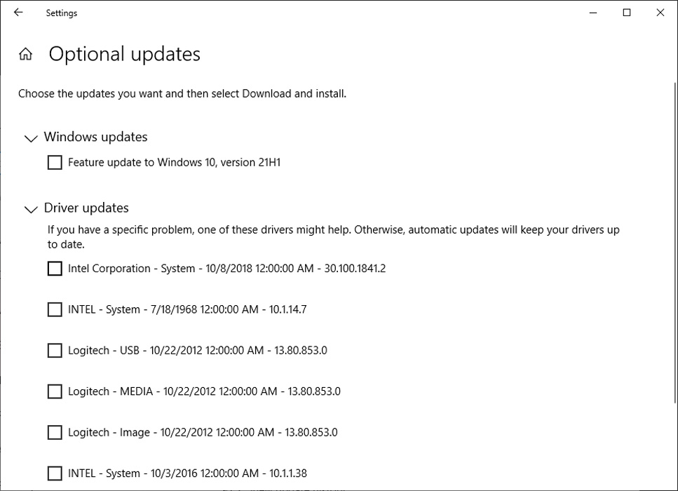Screen dimensions: 678x491
Task: Go back with the Settings arrow
Action: 18,13
